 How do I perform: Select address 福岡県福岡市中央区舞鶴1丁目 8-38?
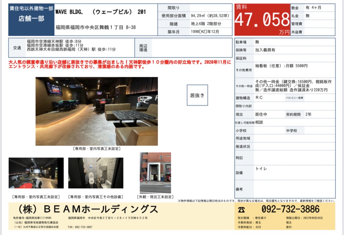(x=96, y=27)
